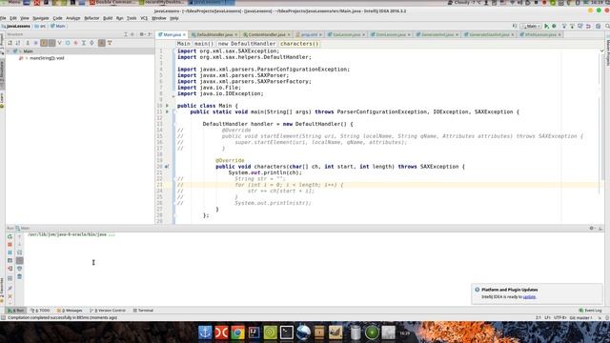Run Main with green play button
The height and width of the screenshot is (343, 610).
coord(546,26)
